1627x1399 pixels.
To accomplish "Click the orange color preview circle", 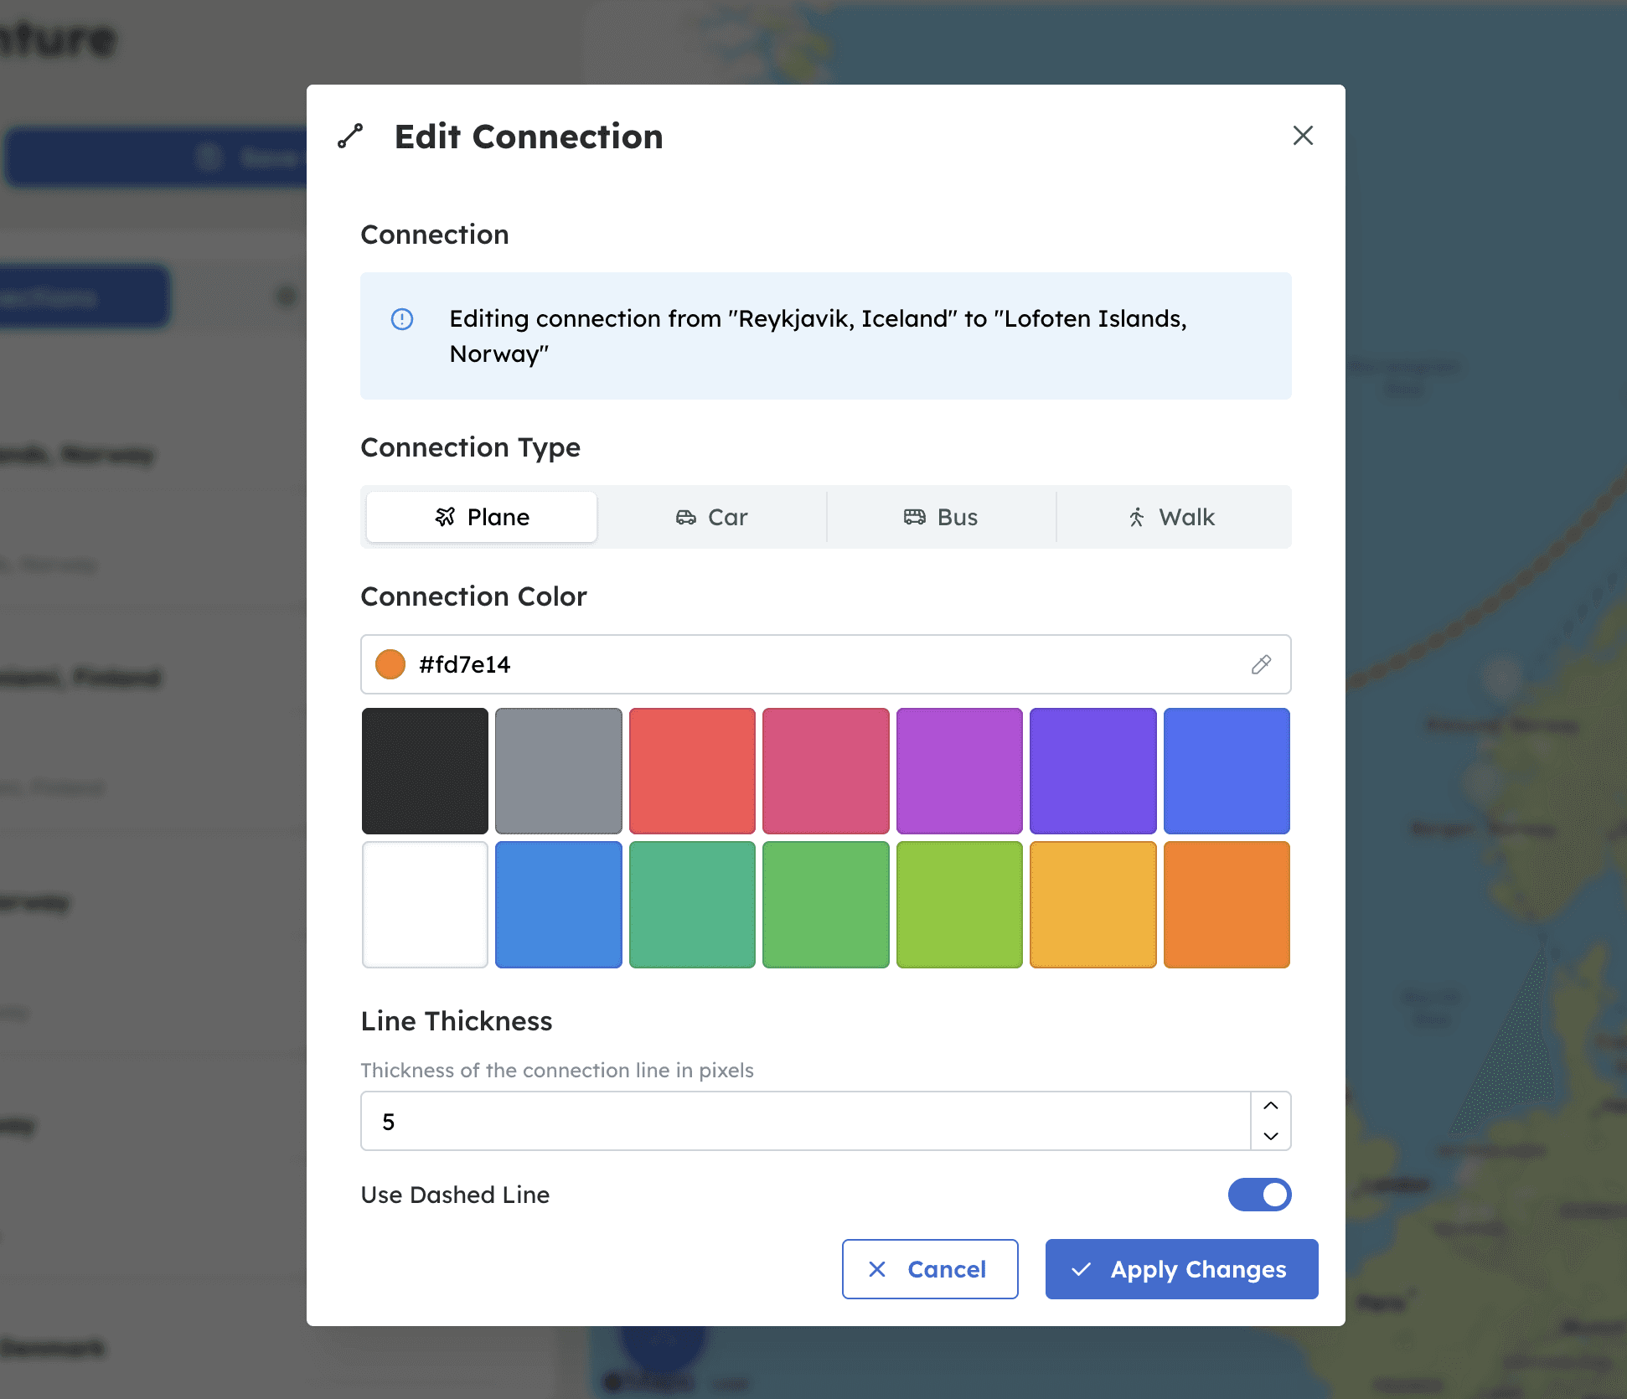I will (390, 664).
